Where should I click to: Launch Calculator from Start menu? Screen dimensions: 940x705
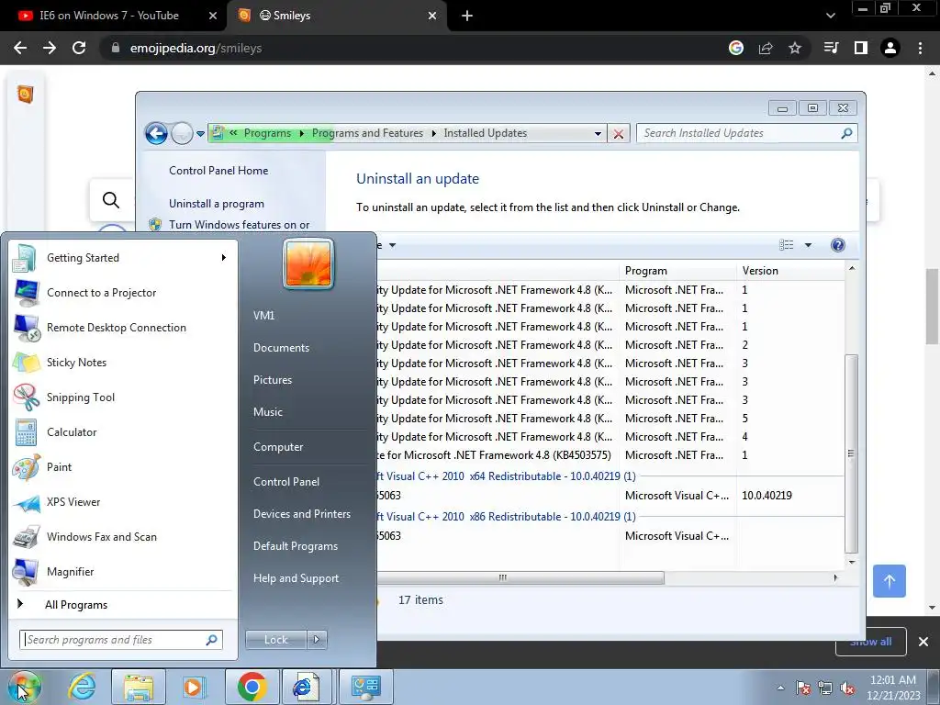tap(122, 432)
